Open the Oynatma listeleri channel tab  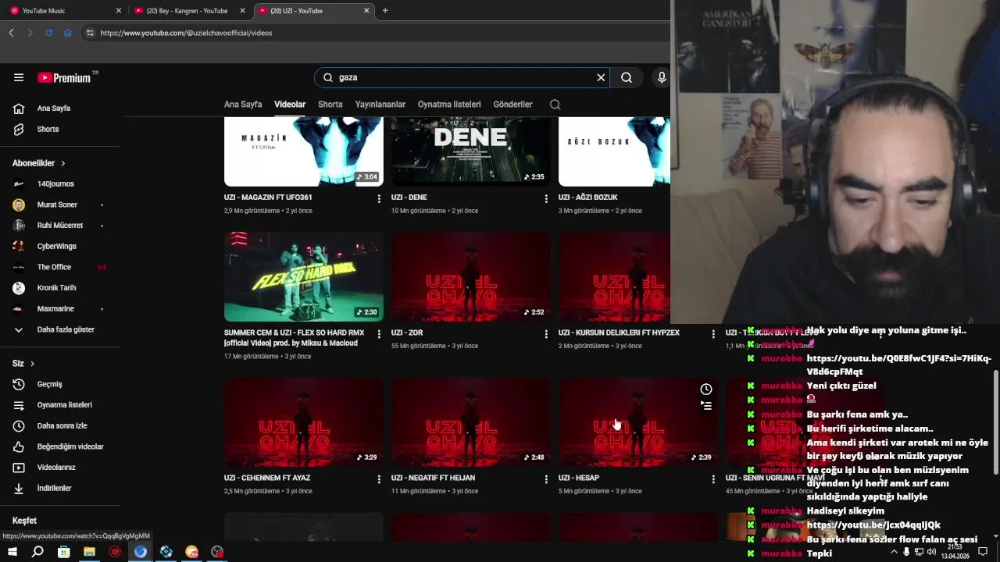(x=449, y=105)
